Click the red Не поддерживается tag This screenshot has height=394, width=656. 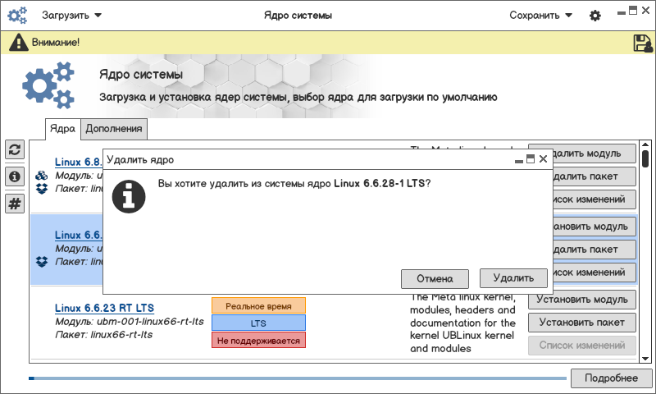258,341
